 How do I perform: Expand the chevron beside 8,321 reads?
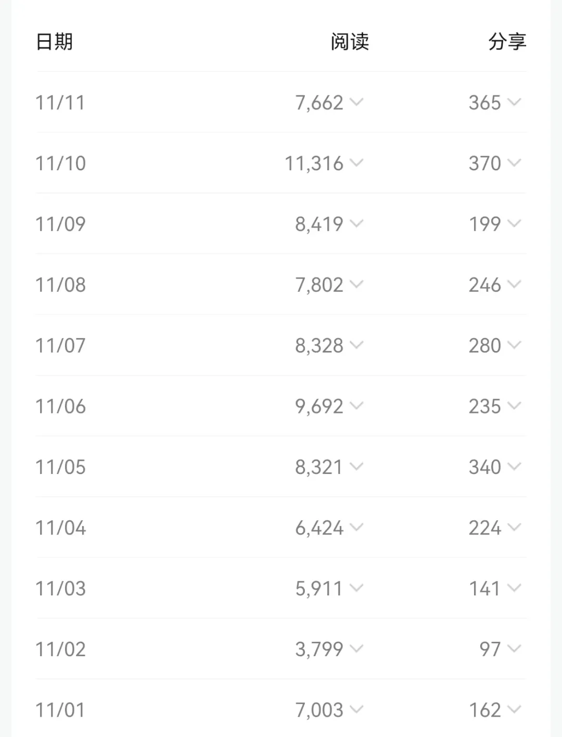point(356,466)
